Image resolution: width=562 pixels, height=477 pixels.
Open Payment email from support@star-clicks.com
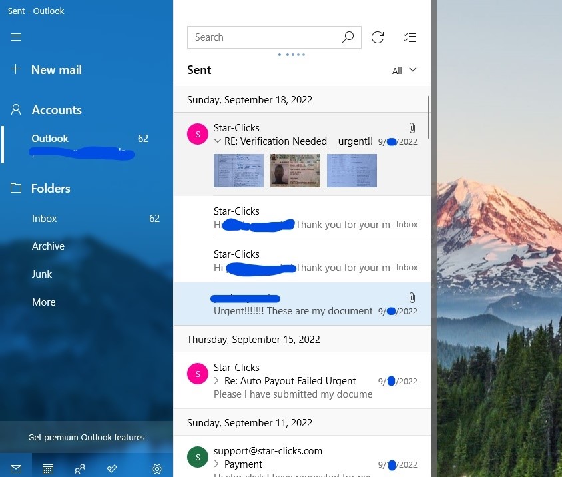pos(302,456)
